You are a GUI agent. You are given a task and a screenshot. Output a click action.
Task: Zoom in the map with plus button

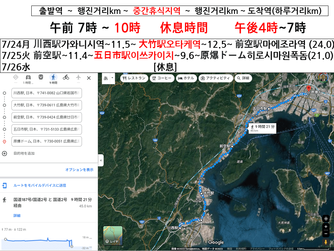pos(326,226)
